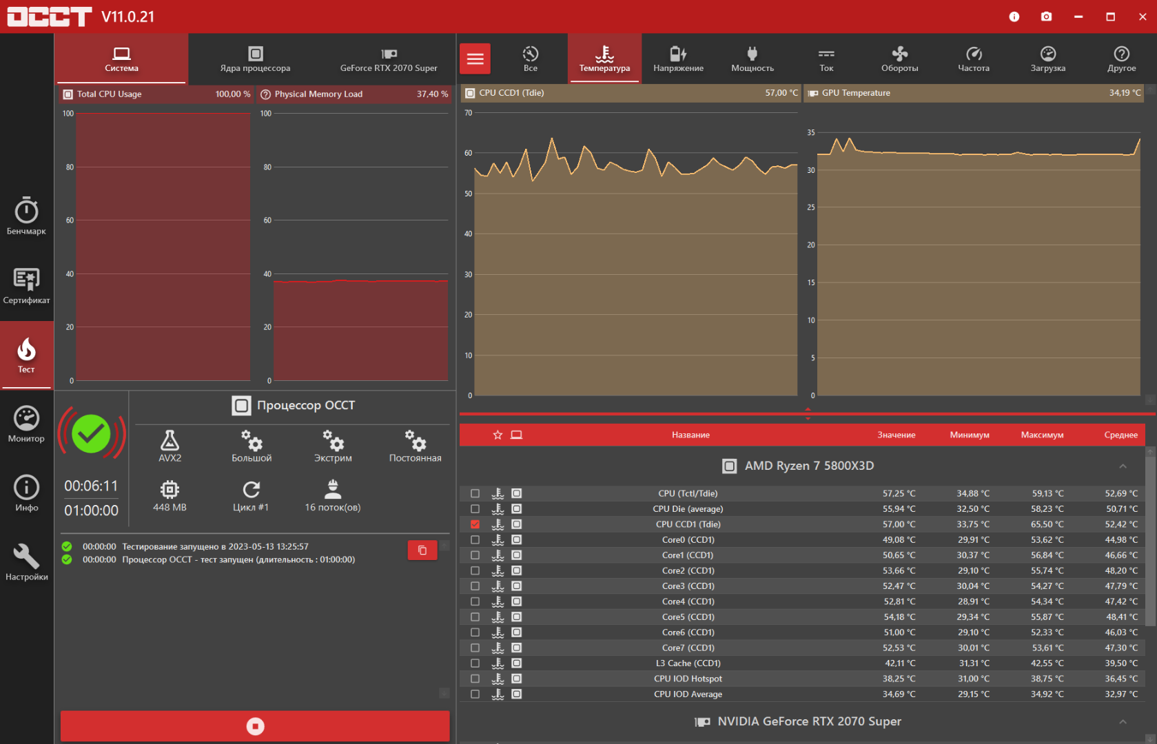Check the Core4 (CCD1) checkbox
Image resolution: width=1157 pixels, height=744 pixels.
click(475, 601)
